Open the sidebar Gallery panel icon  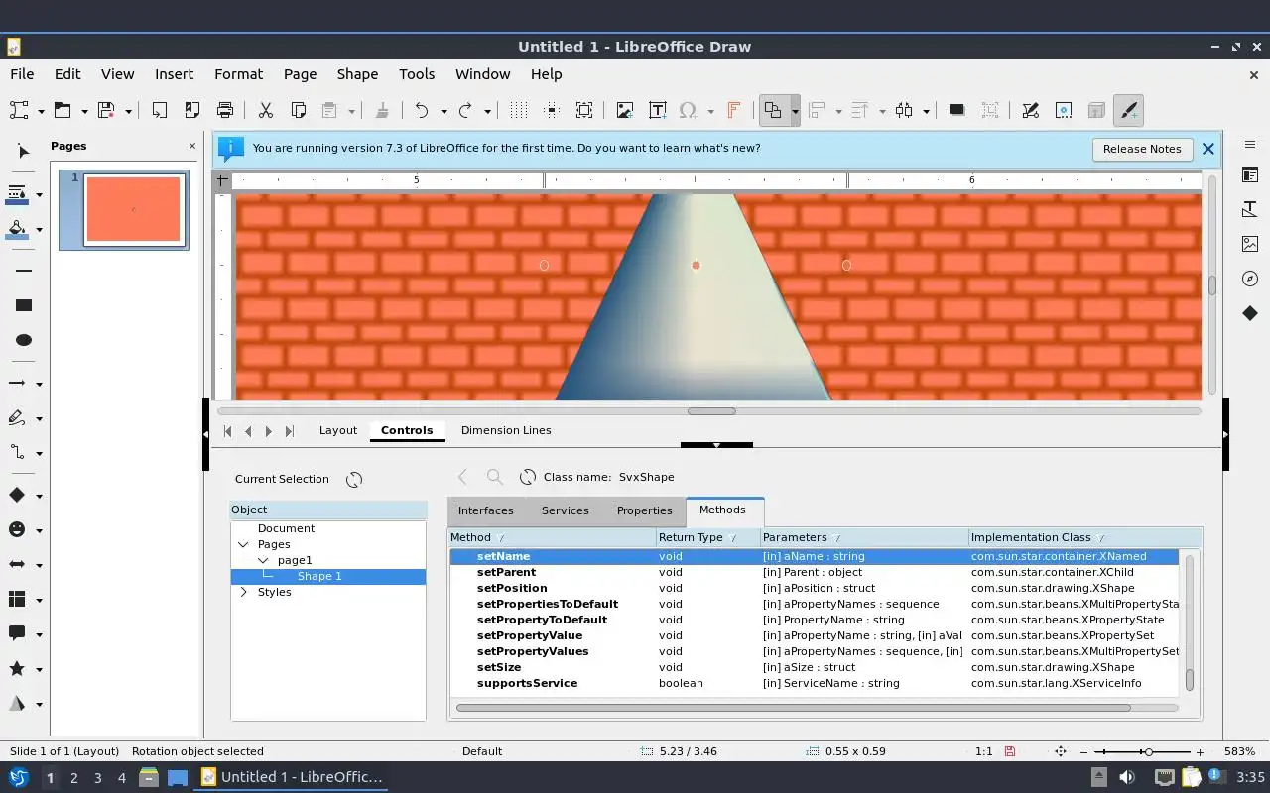pyautogui.click(x=1250, y=244)
